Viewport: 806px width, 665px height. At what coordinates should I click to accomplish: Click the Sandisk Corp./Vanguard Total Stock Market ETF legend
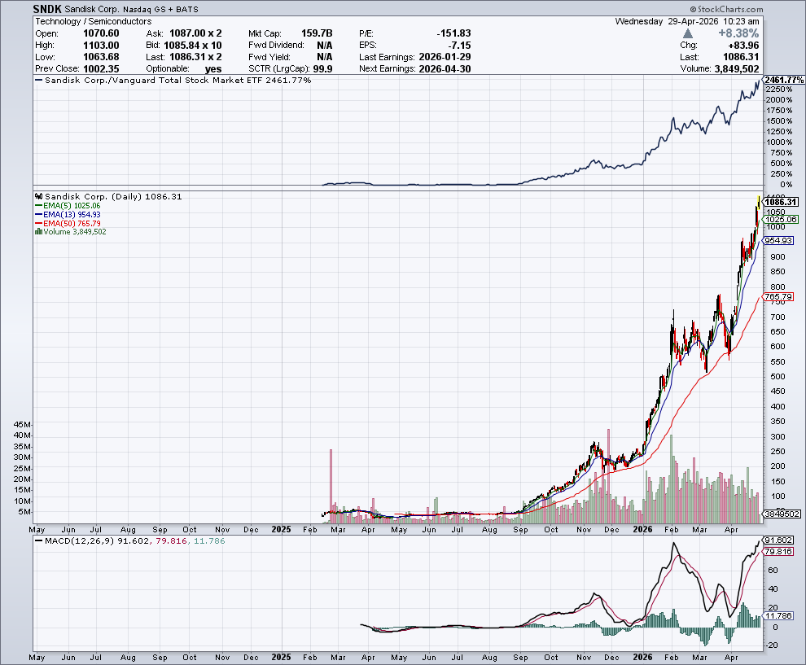coord(173,80)
